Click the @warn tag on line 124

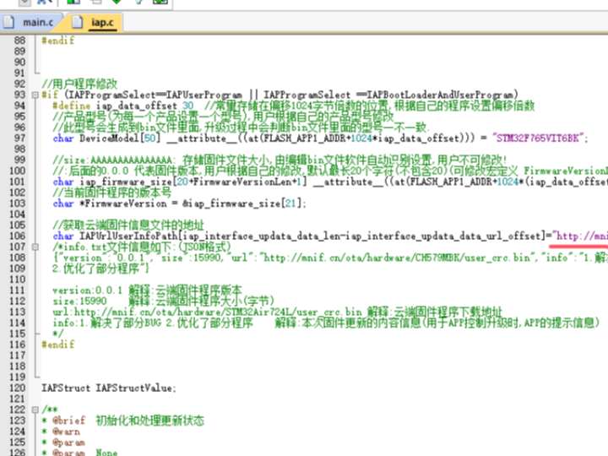pyautogui.click(x=67, y=432)
